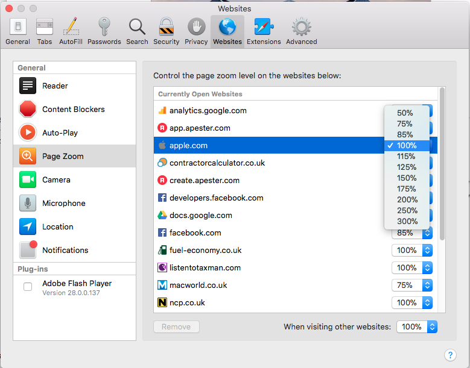Choose checked 100% in the zoom menu
The height and width of the screenshot is (368, 470).
pos(407,145)
